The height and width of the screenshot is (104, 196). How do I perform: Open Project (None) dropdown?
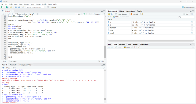point(189,7)
